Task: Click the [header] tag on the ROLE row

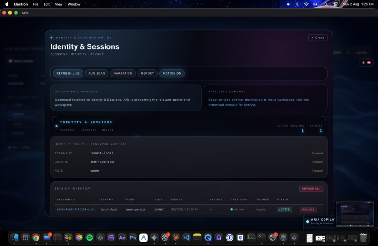Action: pos(317,171)
